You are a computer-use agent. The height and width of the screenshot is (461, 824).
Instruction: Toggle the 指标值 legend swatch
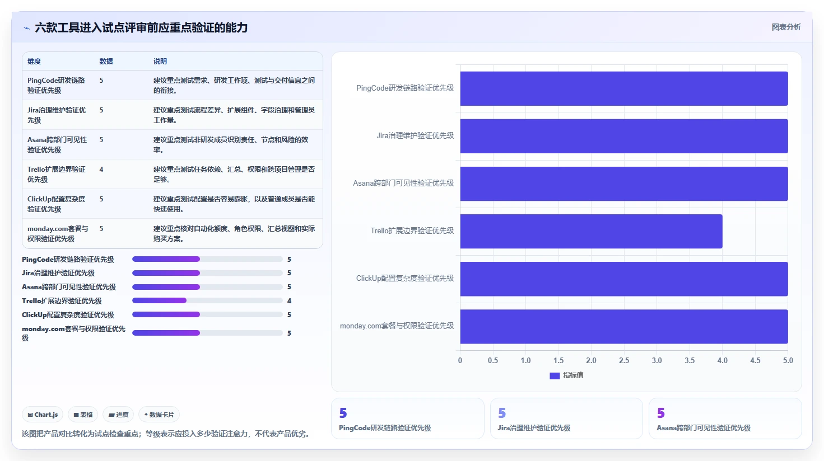[x=555, y=375]
